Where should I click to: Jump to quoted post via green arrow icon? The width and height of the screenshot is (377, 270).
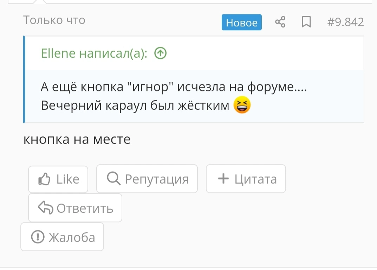coord(160,53)
